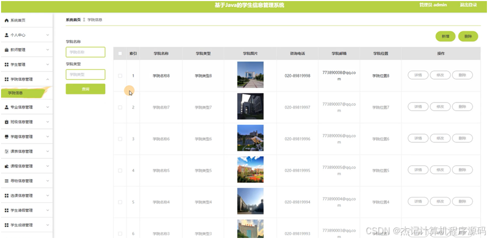
Task: Click the green 删除 button above table
Action: coord(468,36)
